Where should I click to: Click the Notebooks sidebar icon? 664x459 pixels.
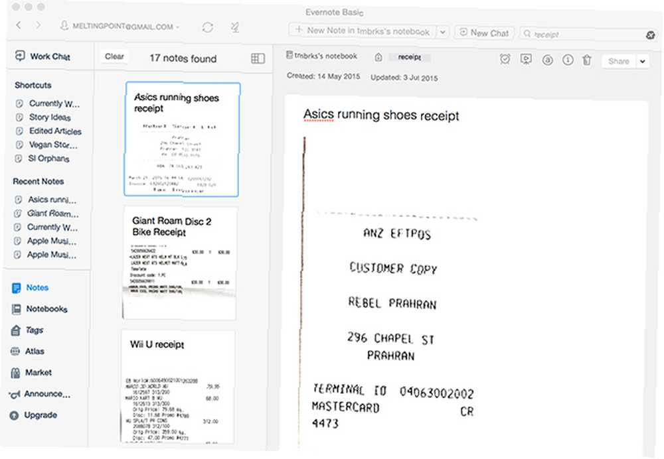coord(16,309)
